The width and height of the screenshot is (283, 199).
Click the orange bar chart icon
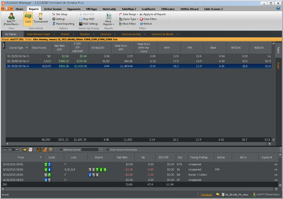45,150
